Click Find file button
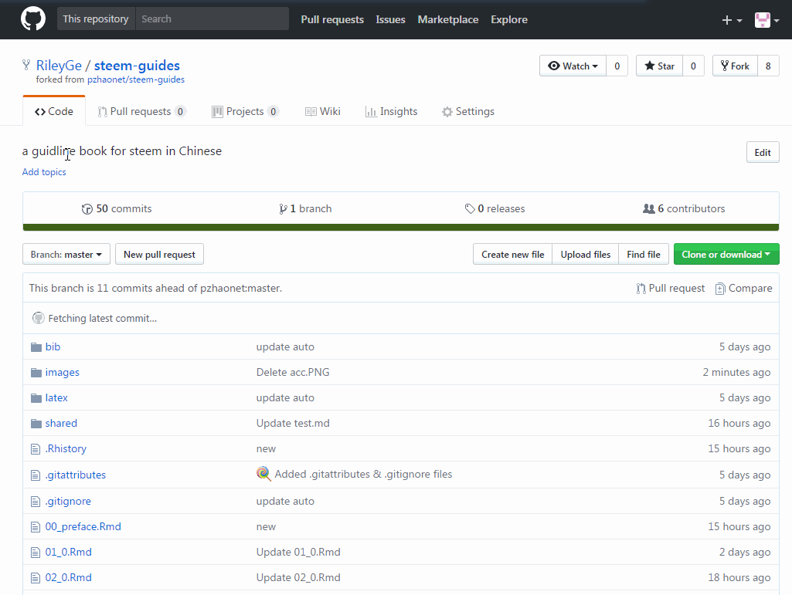This screenshot has height=595, width=792. tap(644, 255)
